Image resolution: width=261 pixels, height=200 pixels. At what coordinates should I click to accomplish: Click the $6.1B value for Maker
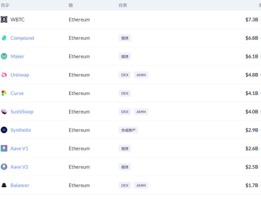[x=252, y=56]
